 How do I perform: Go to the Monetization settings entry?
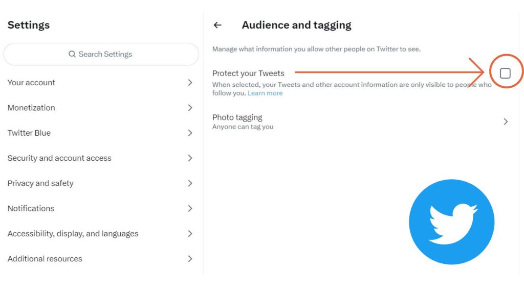pos(101,108)
